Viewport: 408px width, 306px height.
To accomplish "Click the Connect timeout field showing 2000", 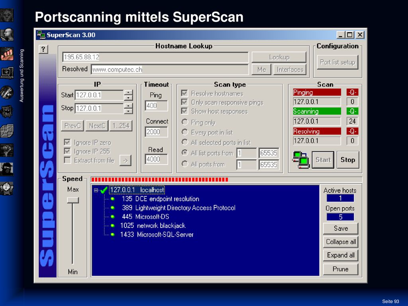I will click(x=156, y=131).
